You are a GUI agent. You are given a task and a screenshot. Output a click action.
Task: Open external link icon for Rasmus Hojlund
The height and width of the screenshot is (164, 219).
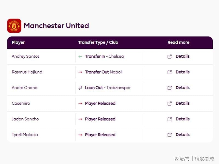[x=169, y=72]
